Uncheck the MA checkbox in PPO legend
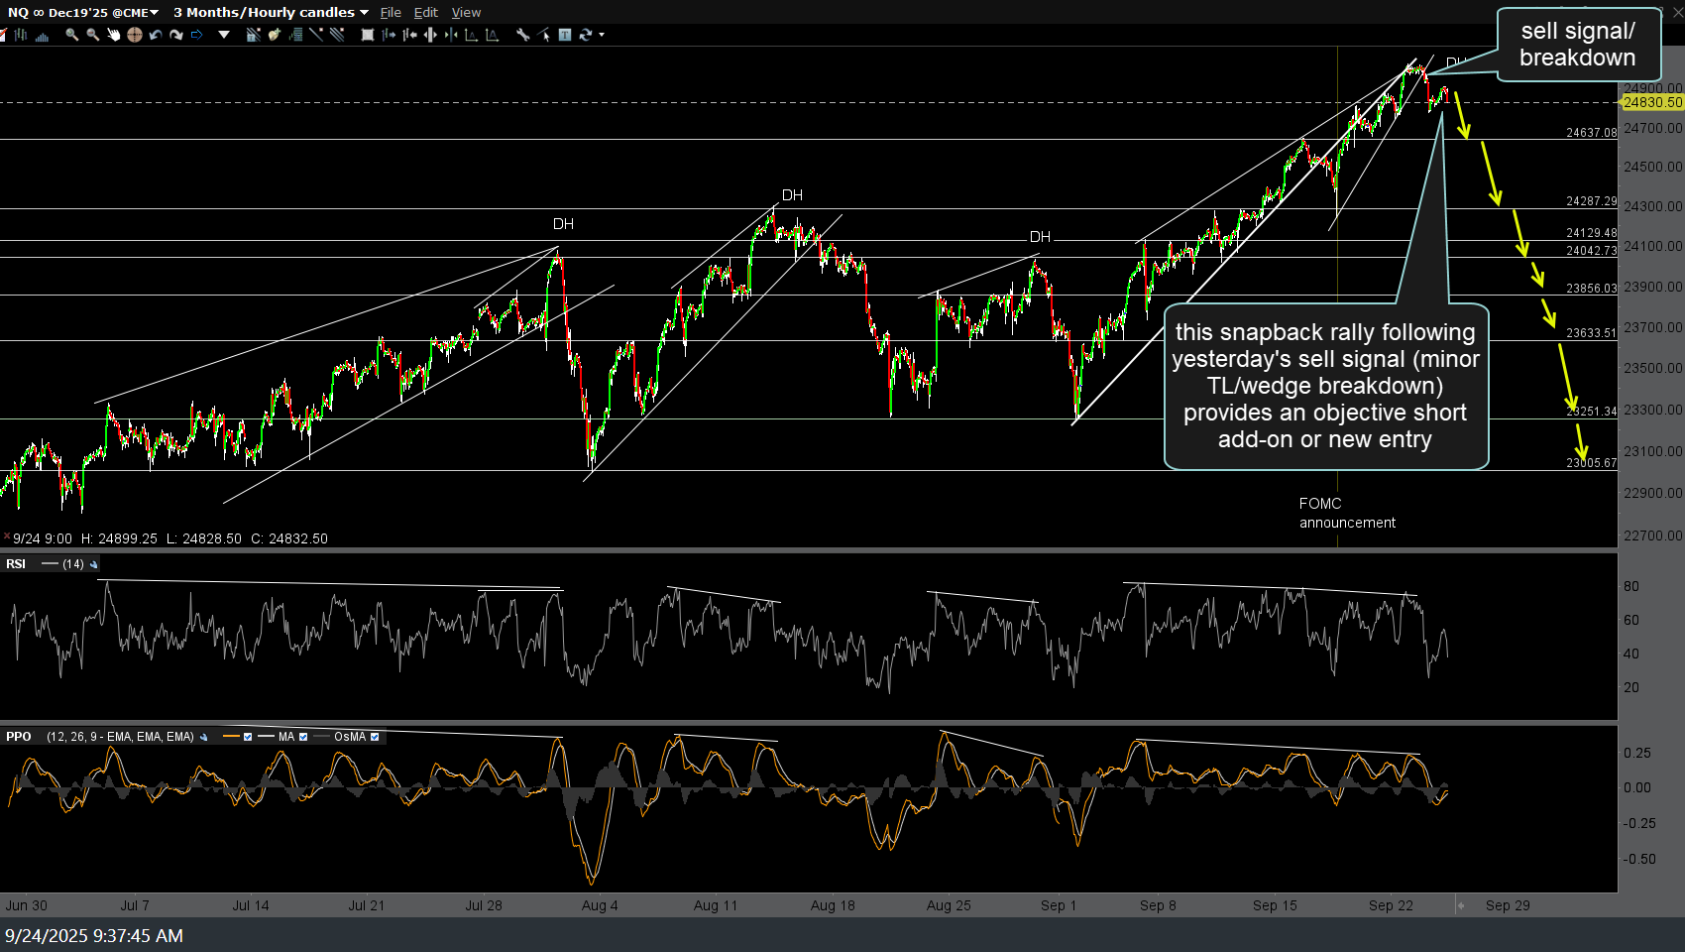This screenshot has width=1685, height=952. tap(303, 737)
